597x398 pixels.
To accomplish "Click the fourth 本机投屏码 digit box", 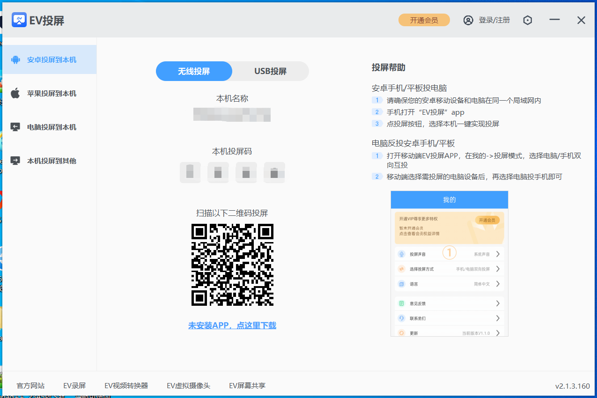I will click(x=274, y=172).
